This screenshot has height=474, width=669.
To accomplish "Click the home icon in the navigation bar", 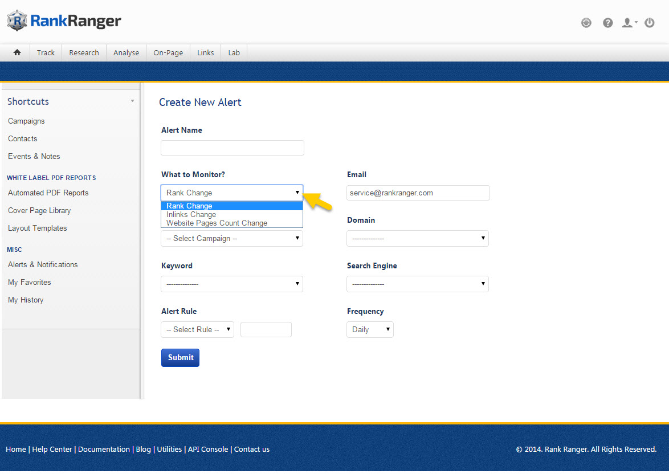I will tap(17, 52).
